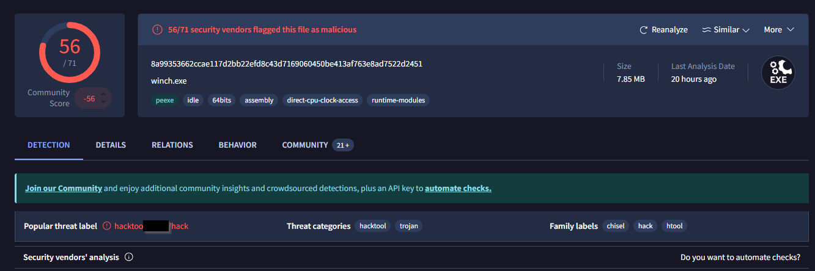
Task: Click the info icon beside Security vendors' analysis
Action: 129,258
